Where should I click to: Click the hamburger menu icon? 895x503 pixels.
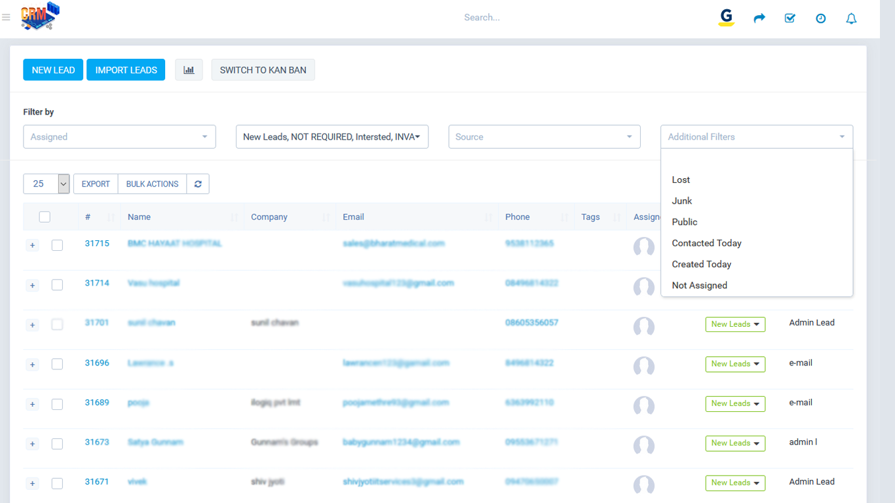point(6,18)
